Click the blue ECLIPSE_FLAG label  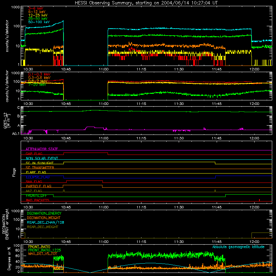[38, 177]
